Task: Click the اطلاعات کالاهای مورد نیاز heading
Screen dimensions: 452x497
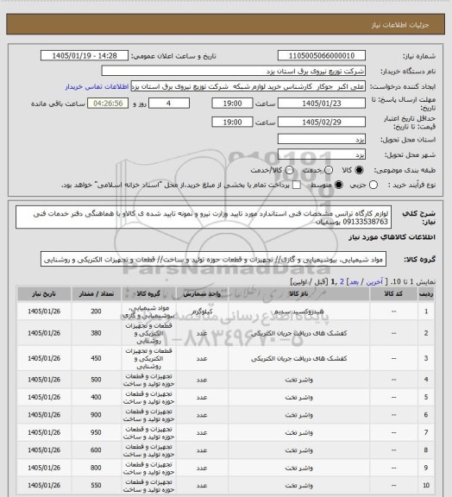Action: [392, 237]
